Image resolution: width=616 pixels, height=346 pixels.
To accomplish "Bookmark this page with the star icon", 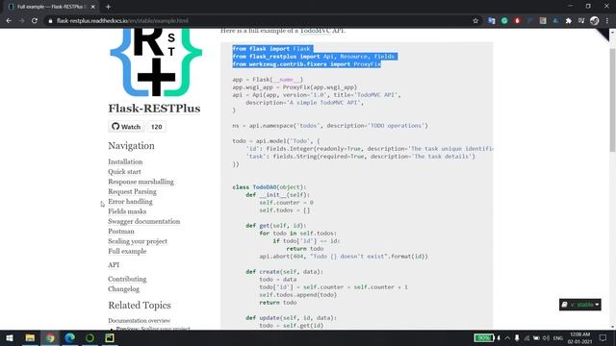I will coord(475,21).
